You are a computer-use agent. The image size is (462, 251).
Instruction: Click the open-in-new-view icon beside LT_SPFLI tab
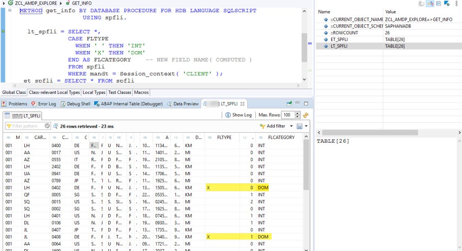289,103
